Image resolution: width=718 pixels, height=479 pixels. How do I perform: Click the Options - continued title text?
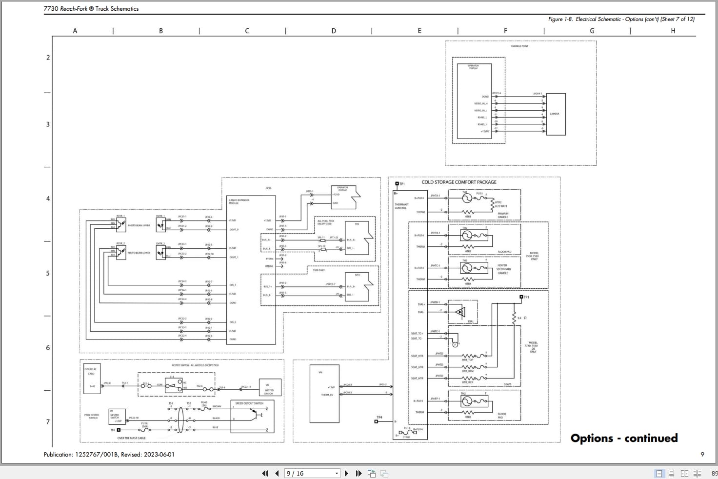624,438
